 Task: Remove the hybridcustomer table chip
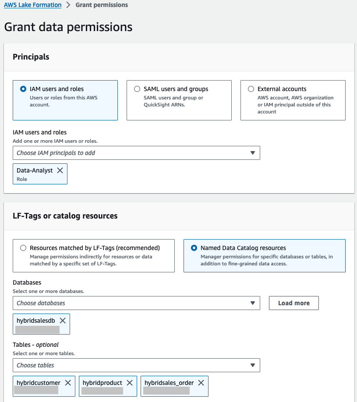(68, 383)
